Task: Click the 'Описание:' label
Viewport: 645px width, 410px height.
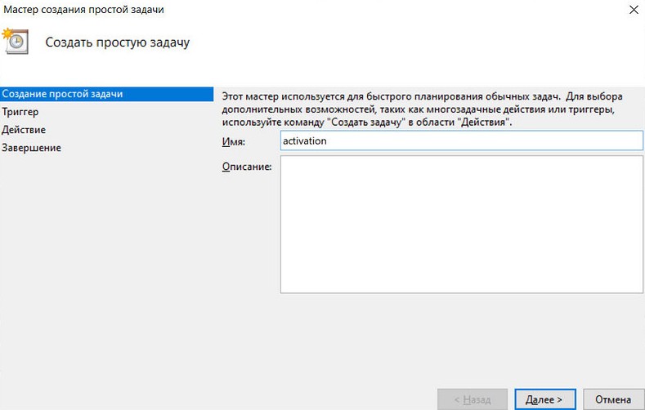Action: (x=246, y=166)
